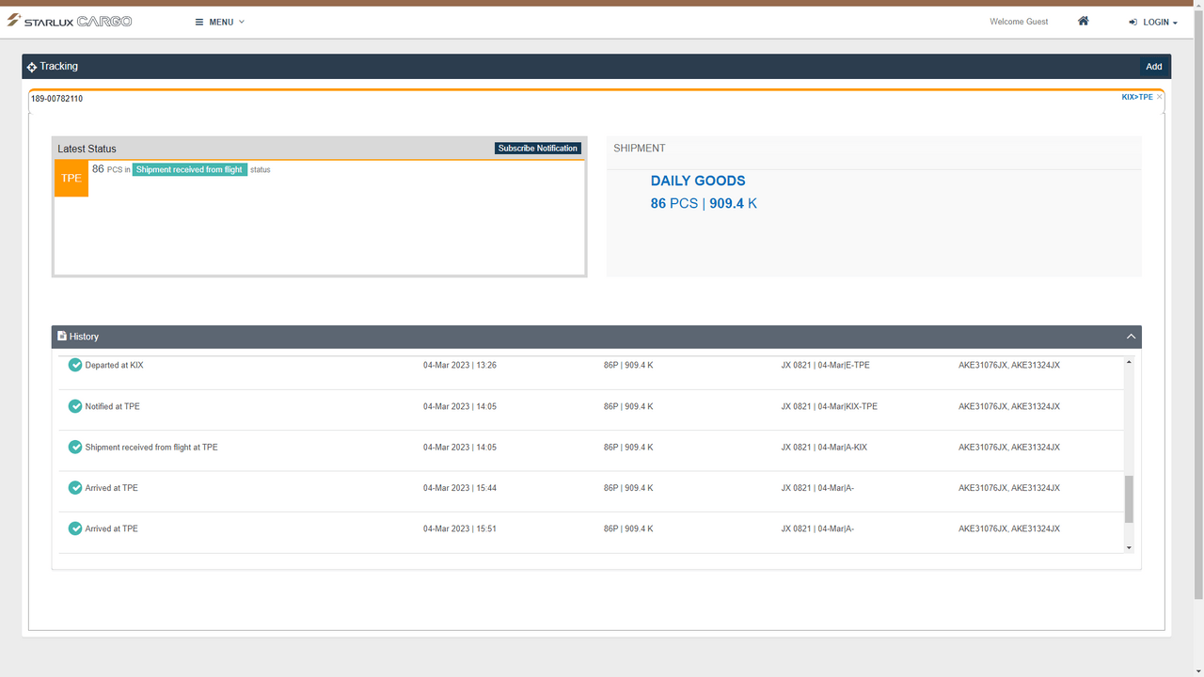Click DAILY GOODS shipment title
Image resolution: width=1204 pixels, height=677 pixels.
[x=698, y=181]
